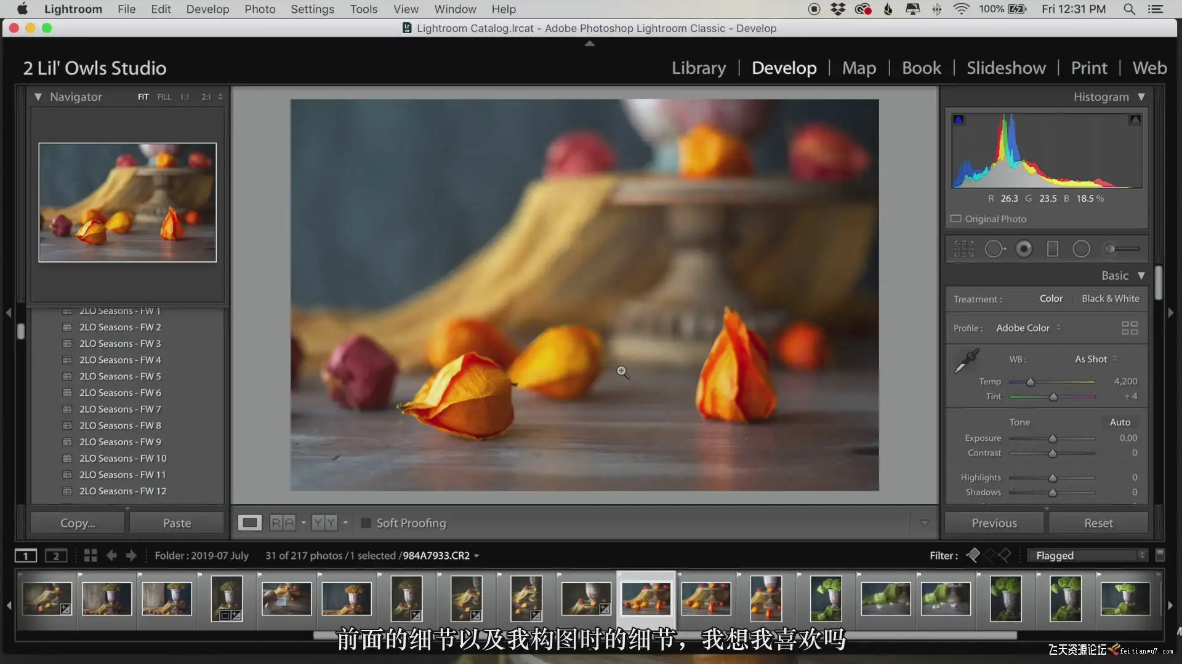Open the Profile Browser grid icon
This screenshot has width=1182, height=664.
click(x=1130, y=328)
